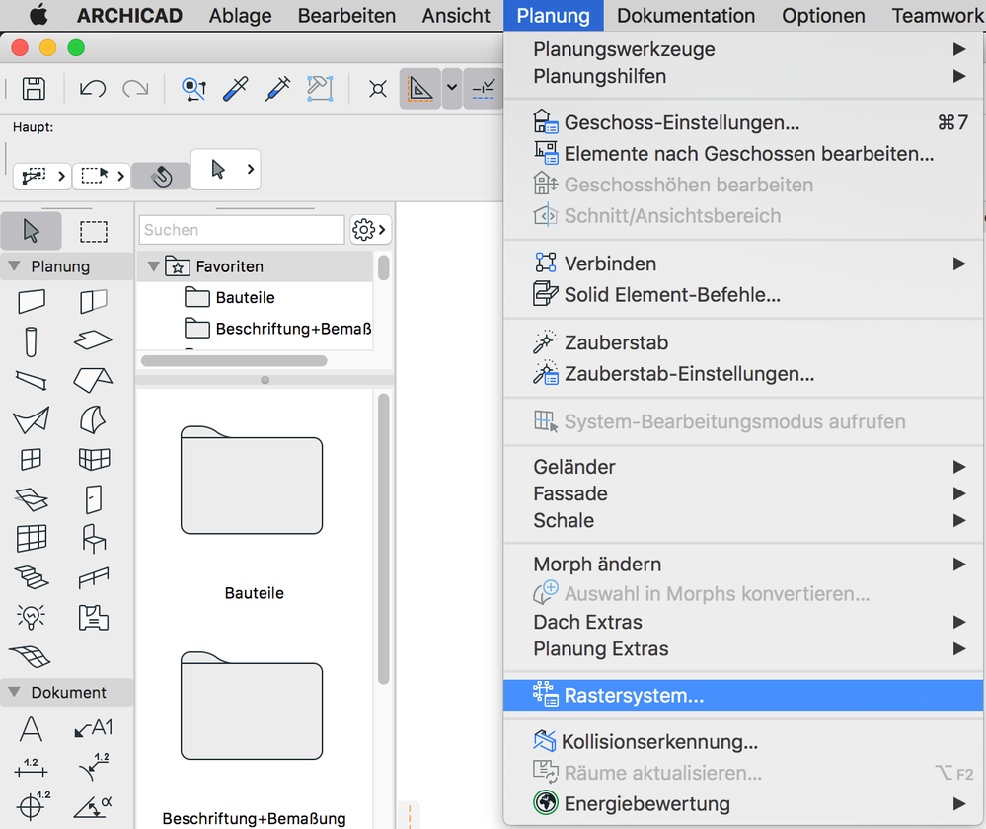Pick up parameters with the pipette

tap(236, 89)
